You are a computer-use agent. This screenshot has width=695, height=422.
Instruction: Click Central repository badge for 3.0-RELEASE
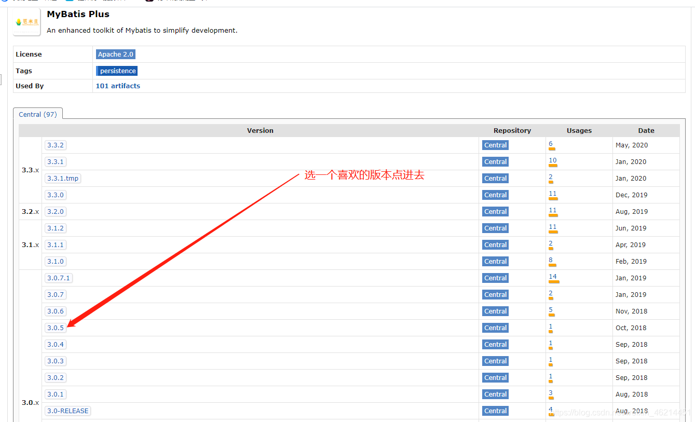point(495,411)
